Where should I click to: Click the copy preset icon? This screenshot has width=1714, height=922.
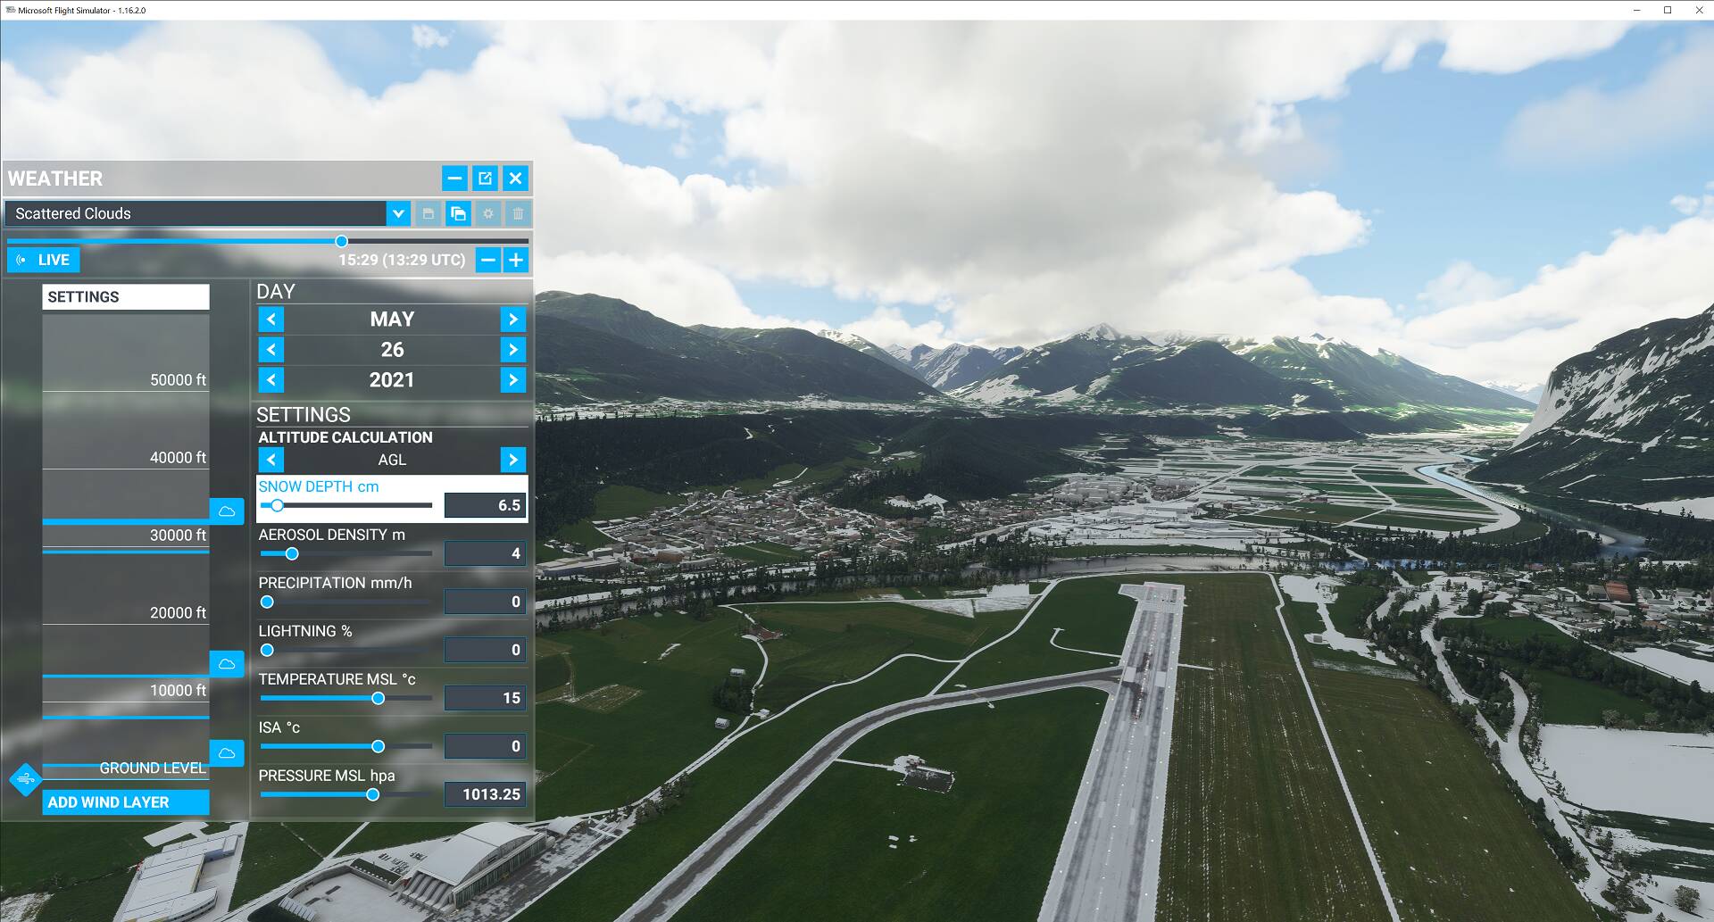pyautogui.click(x=458, y=213)
